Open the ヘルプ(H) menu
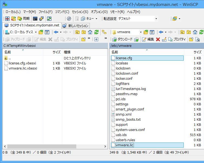This screenshot has height=163, width=204. pyautogui.click(x=133, y=12)
